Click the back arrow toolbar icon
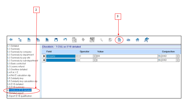This screenshot has width=185, height=103. click(11, 40)
